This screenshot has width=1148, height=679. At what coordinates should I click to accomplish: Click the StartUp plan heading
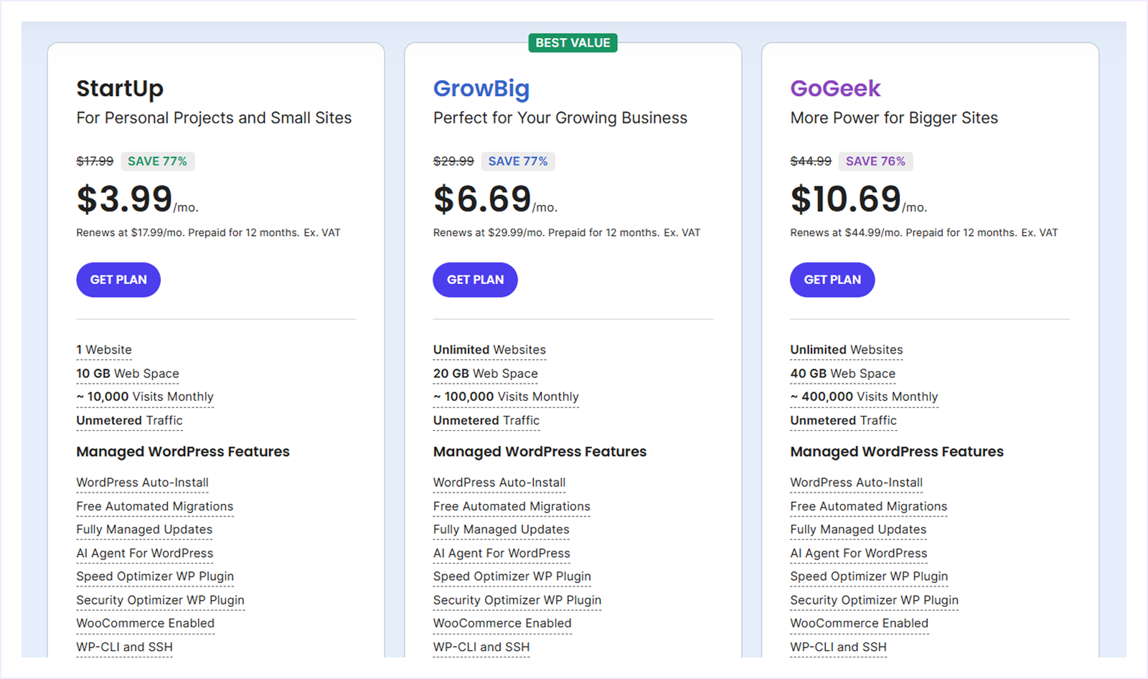pos(120,88)
